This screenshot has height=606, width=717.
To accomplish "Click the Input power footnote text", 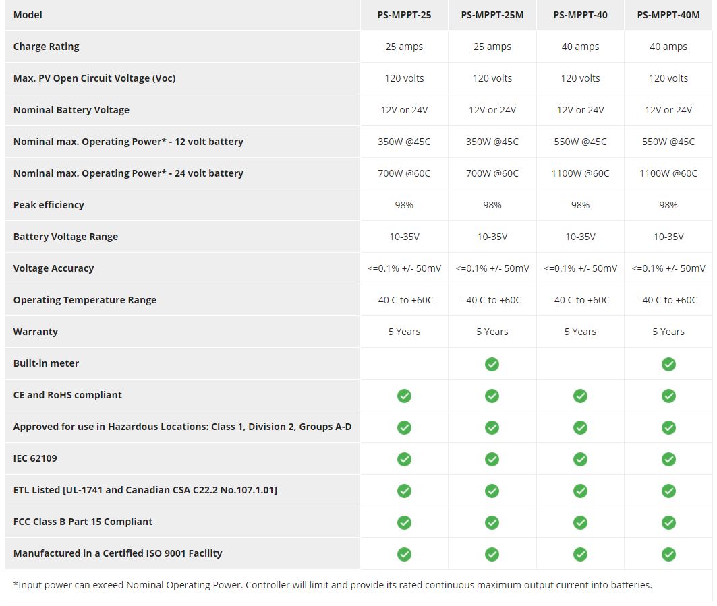I will pos(333,585).
